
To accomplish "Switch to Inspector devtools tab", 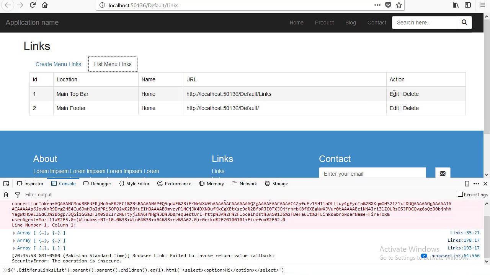I will (x=30, y=184).
